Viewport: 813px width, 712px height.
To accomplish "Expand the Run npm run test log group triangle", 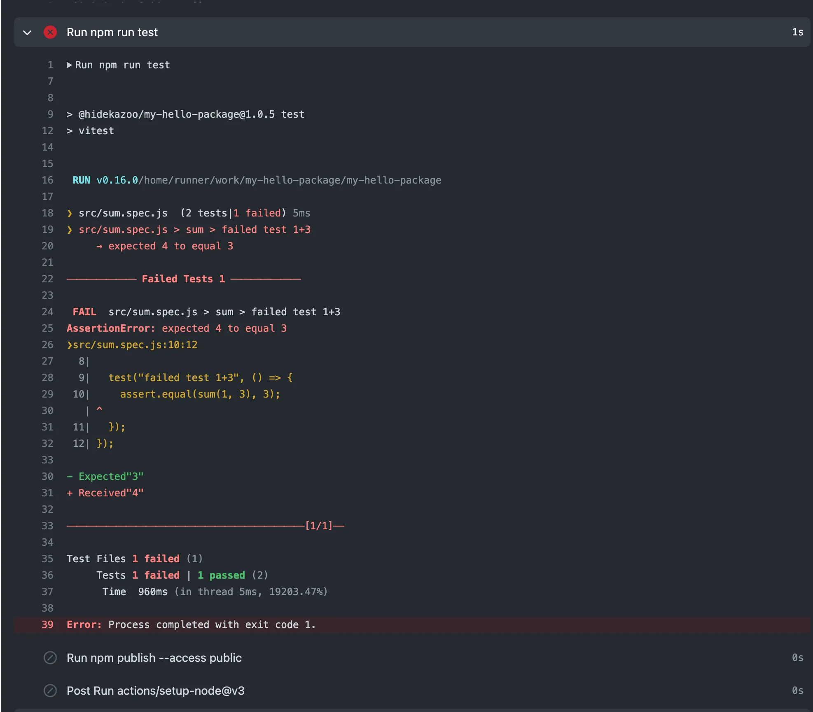I will 69,65.
